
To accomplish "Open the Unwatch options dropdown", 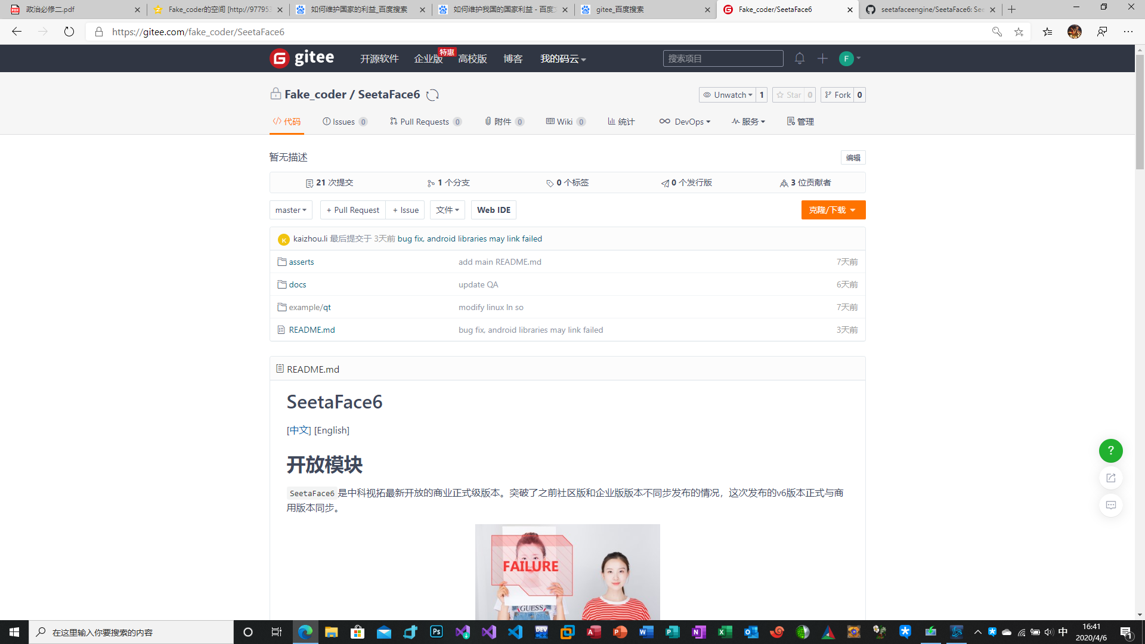I will click(x=728, y=95).
